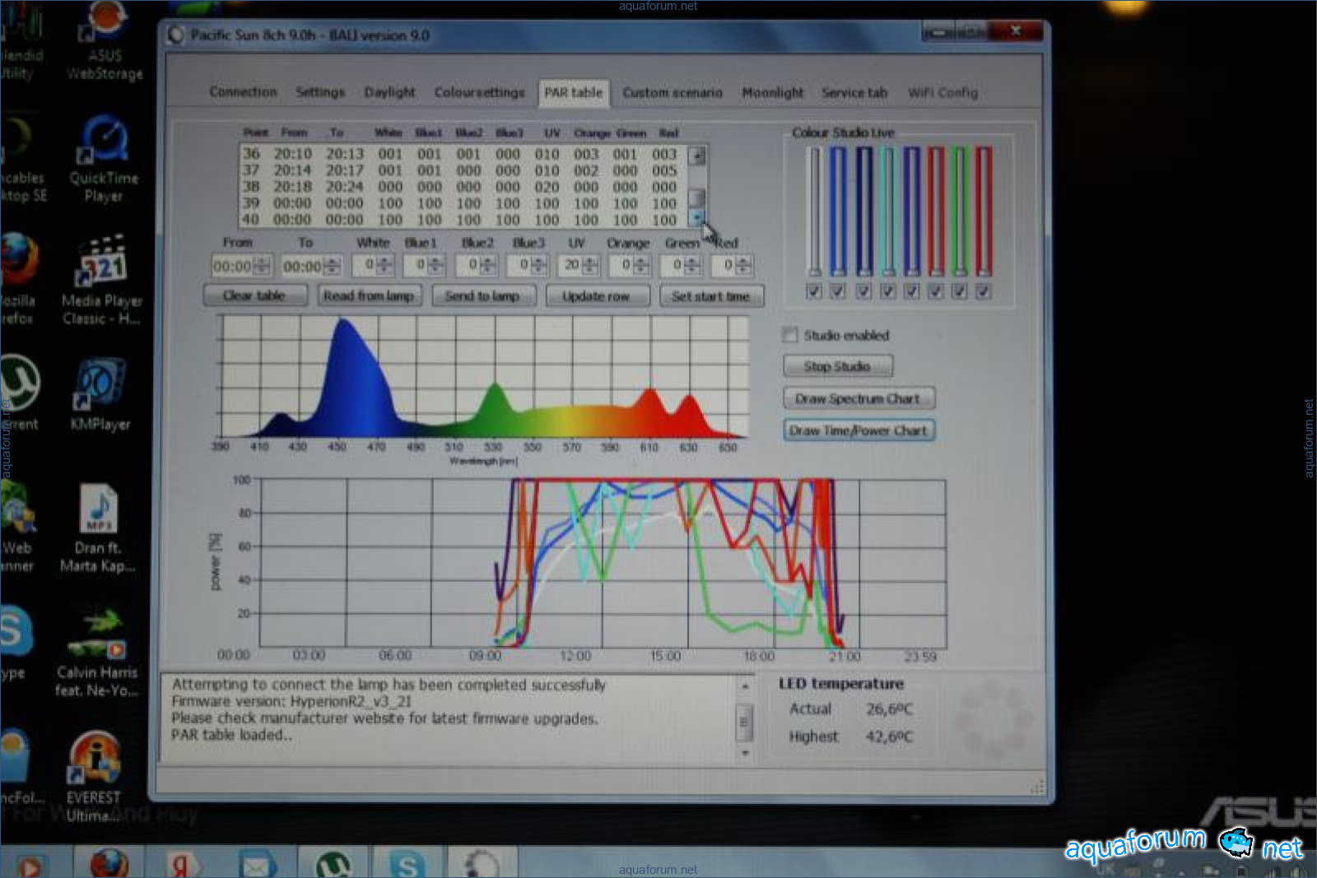Click the Read from lamp button
This screenshot has height=878, width=1317.
tap(369, 295)
